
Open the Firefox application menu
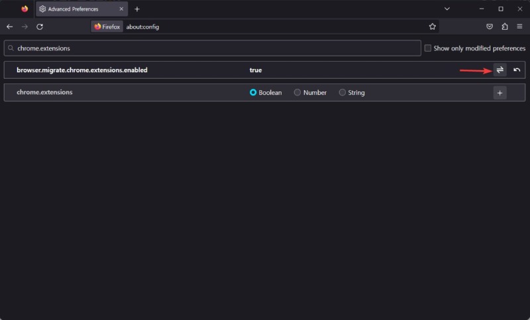[520, 27]
